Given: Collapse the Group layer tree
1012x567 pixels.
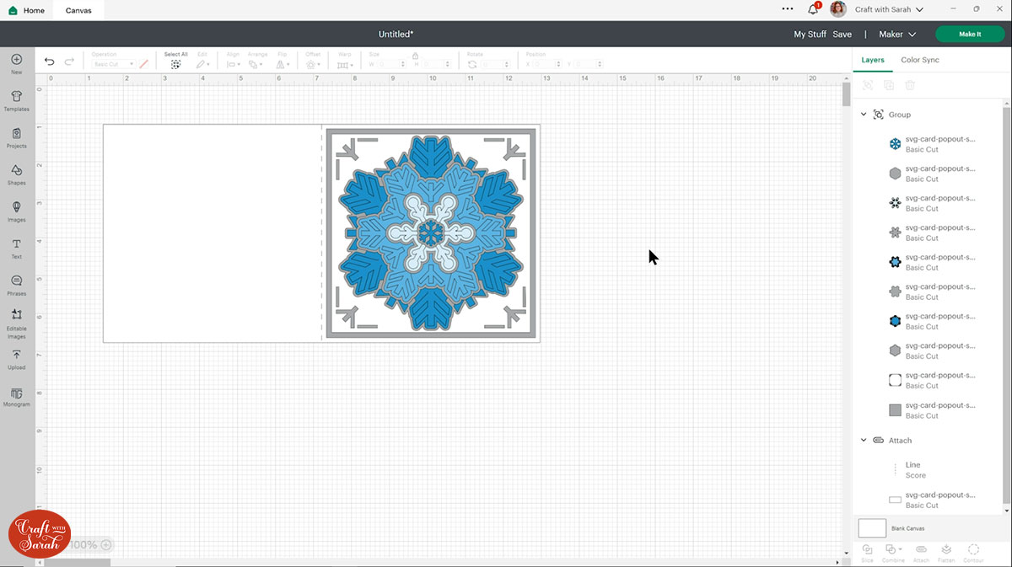Looking at the screenshot, I should (x=864, y=115).
